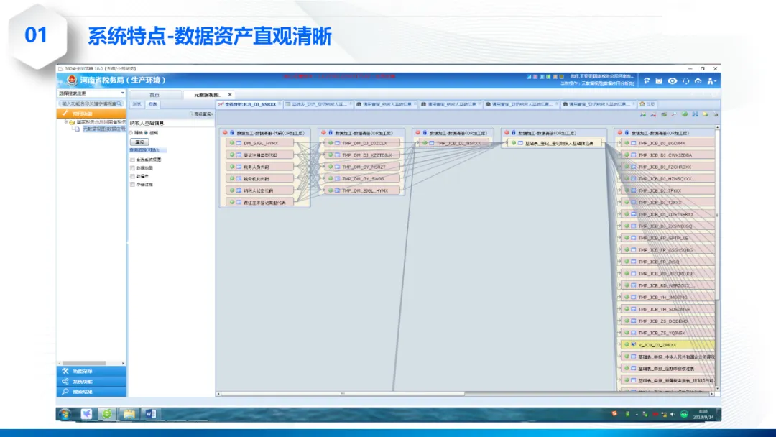Collapse the fourth data group via its red dot
776x437 pixels.
(x=507, y=133)
